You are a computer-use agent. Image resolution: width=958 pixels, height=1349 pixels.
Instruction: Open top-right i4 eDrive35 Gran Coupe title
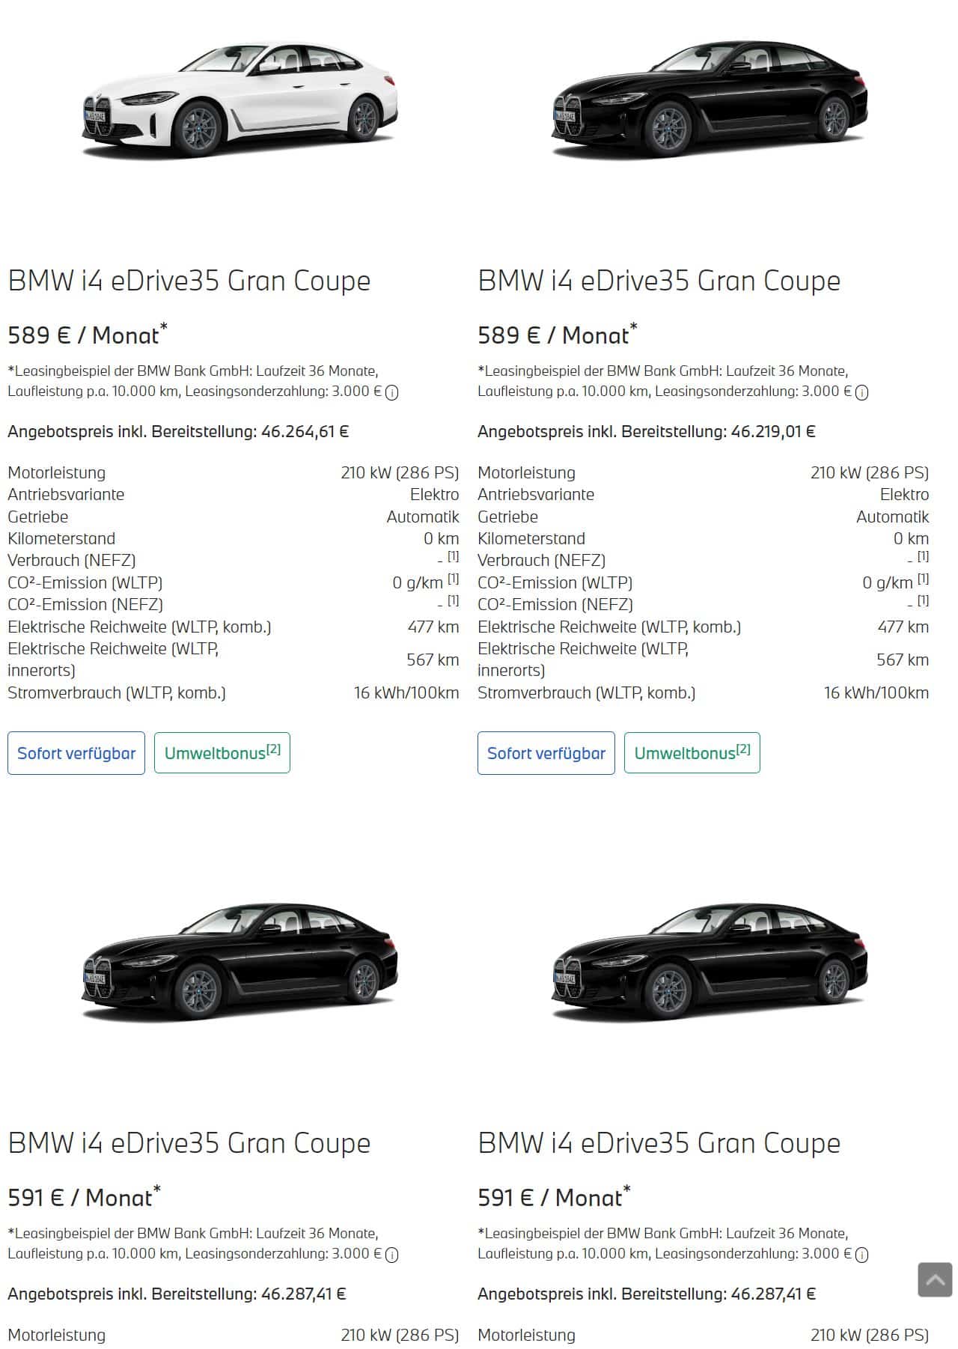659,281
